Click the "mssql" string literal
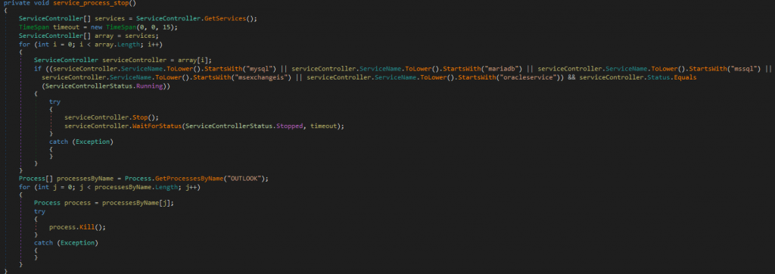The height and width of the screenshot is (274, 775). pos(743,68)
